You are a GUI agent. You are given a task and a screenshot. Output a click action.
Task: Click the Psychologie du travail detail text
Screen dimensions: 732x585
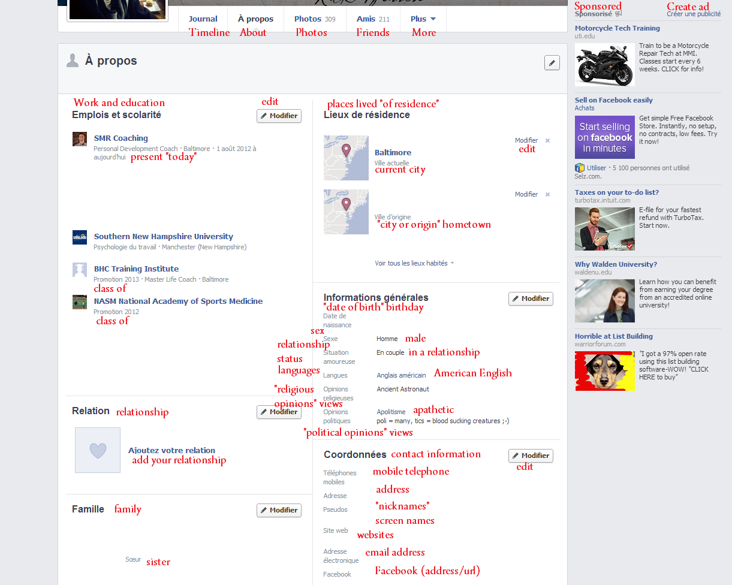[125, 247]
